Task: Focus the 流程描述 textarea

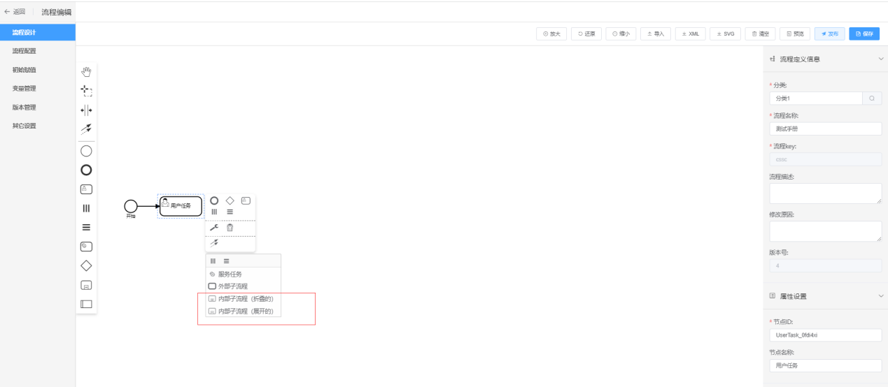Action: coord(825,193)
